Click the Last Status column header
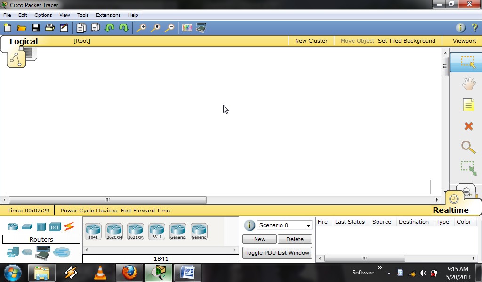The image size is (482, 282). [x=350, y=222]
